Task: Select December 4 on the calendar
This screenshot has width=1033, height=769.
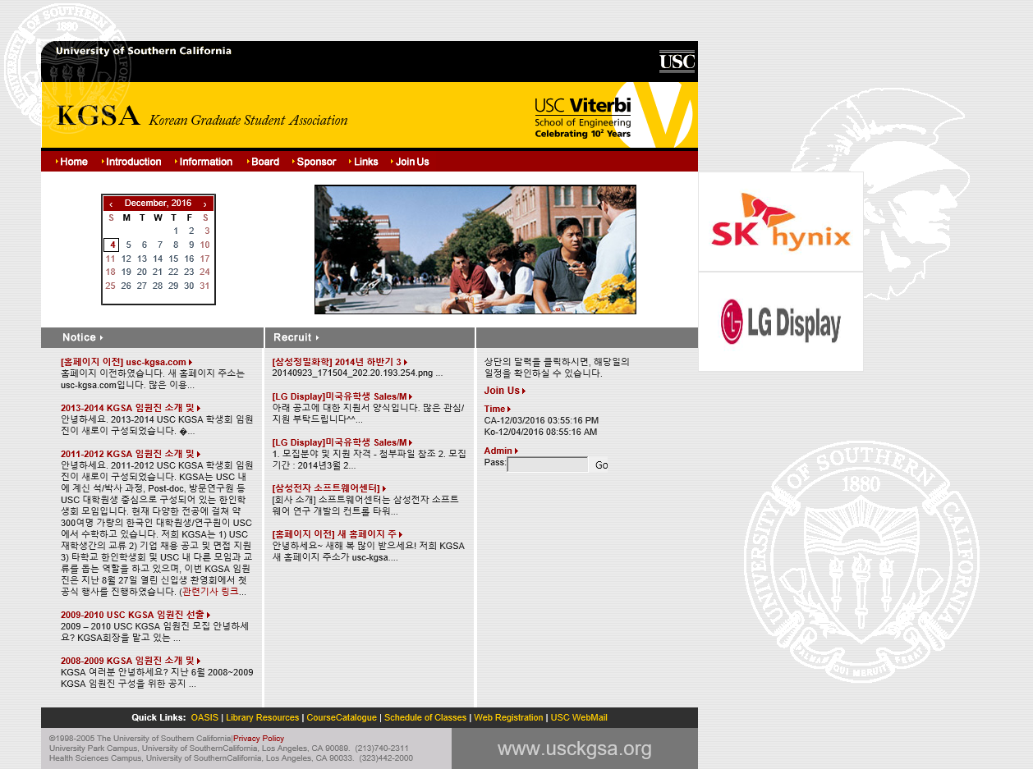Action: coord(111,245)
